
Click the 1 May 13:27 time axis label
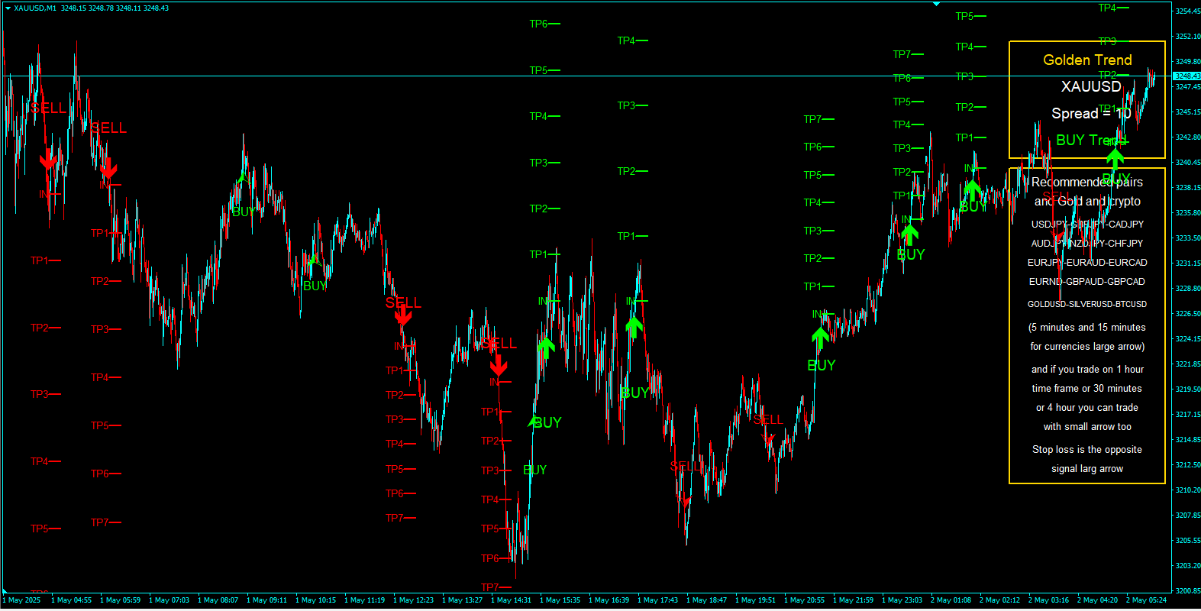coord(462,600)
